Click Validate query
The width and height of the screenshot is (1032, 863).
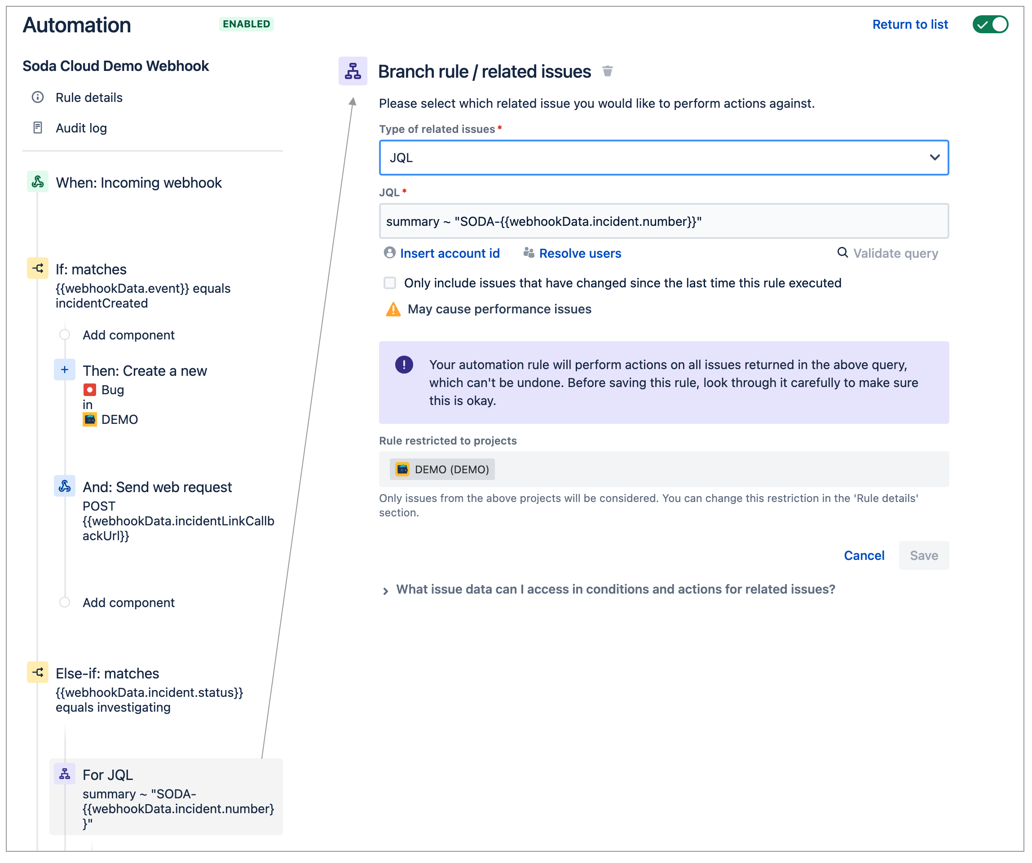[x=895, y=253]
